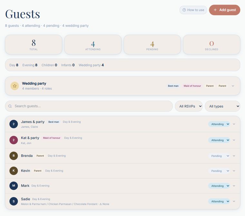This screenshot has height=216, width=245.
Task: Add a new guest
Action: click(x=225, y=10)
